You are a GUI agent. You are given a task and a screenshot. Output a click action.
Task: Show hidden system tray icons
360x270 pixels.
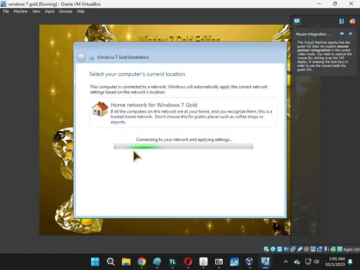(x=286, y=262)
